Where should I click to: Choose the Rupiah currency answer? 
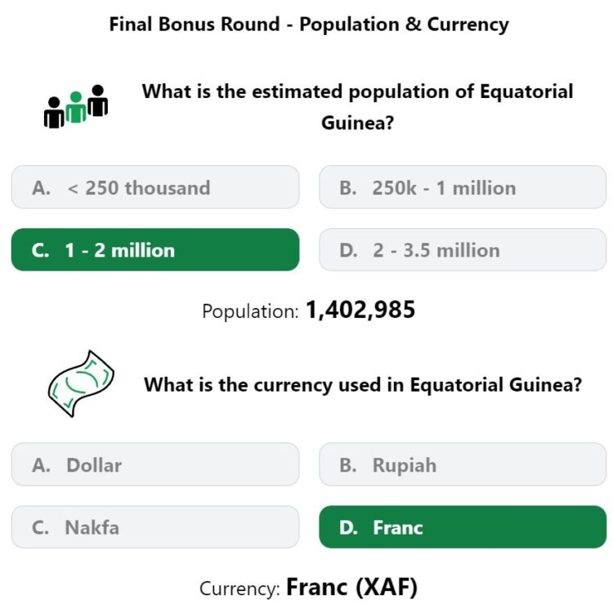point(463,464)
